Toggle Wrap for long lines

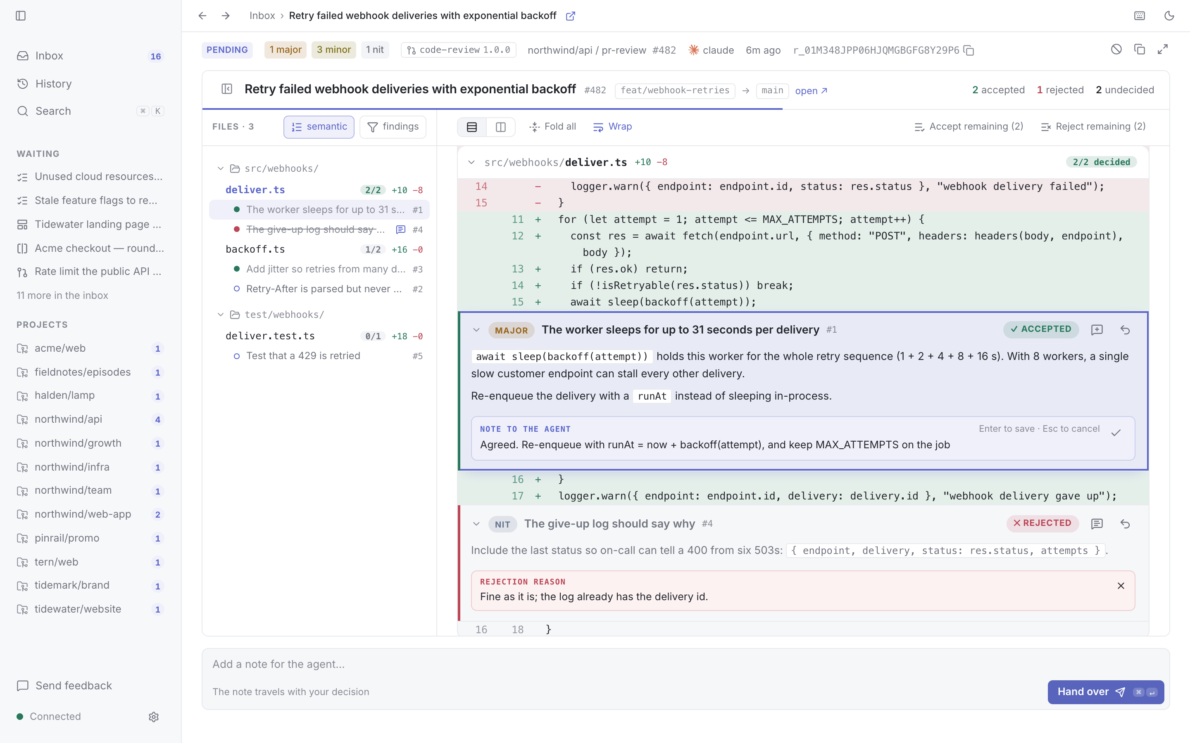point(612,127)
